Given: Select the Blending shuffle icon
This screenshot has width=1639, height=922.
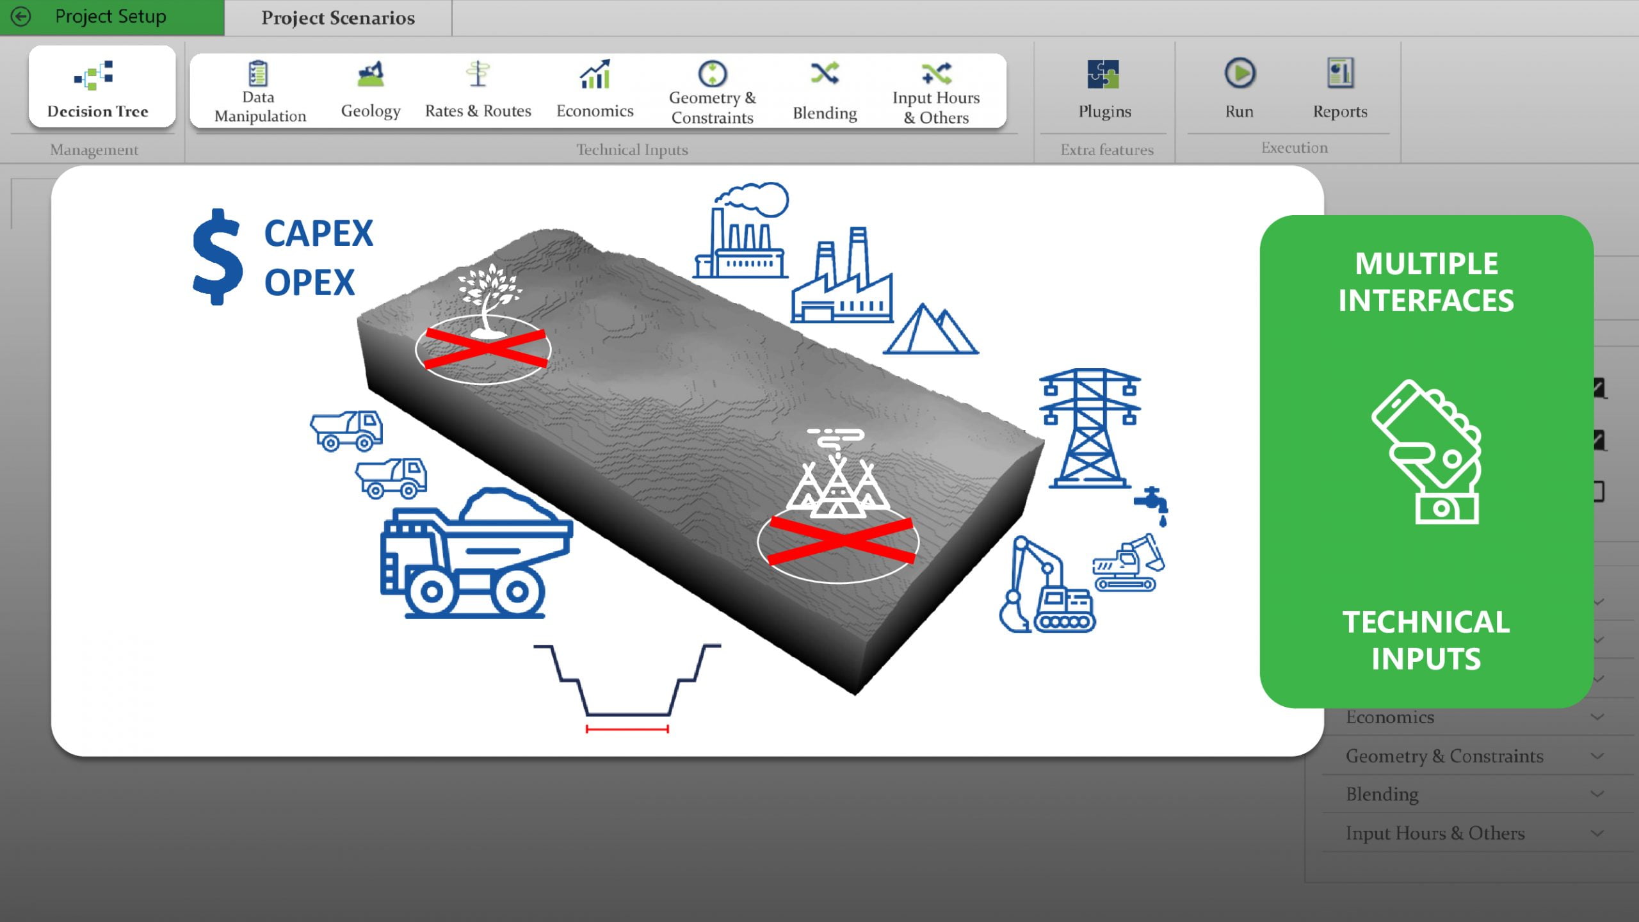Looking at the screenshot, I should click(824, 74).
